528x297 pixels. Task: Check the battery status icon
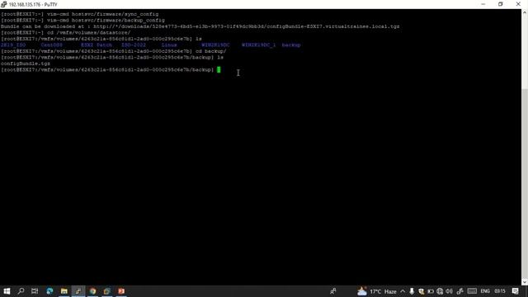click(431, 291)
